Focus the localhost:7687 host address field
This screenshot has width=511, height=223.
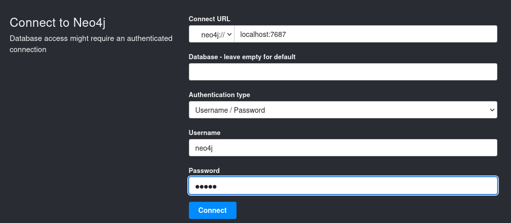tap(366, 34)
